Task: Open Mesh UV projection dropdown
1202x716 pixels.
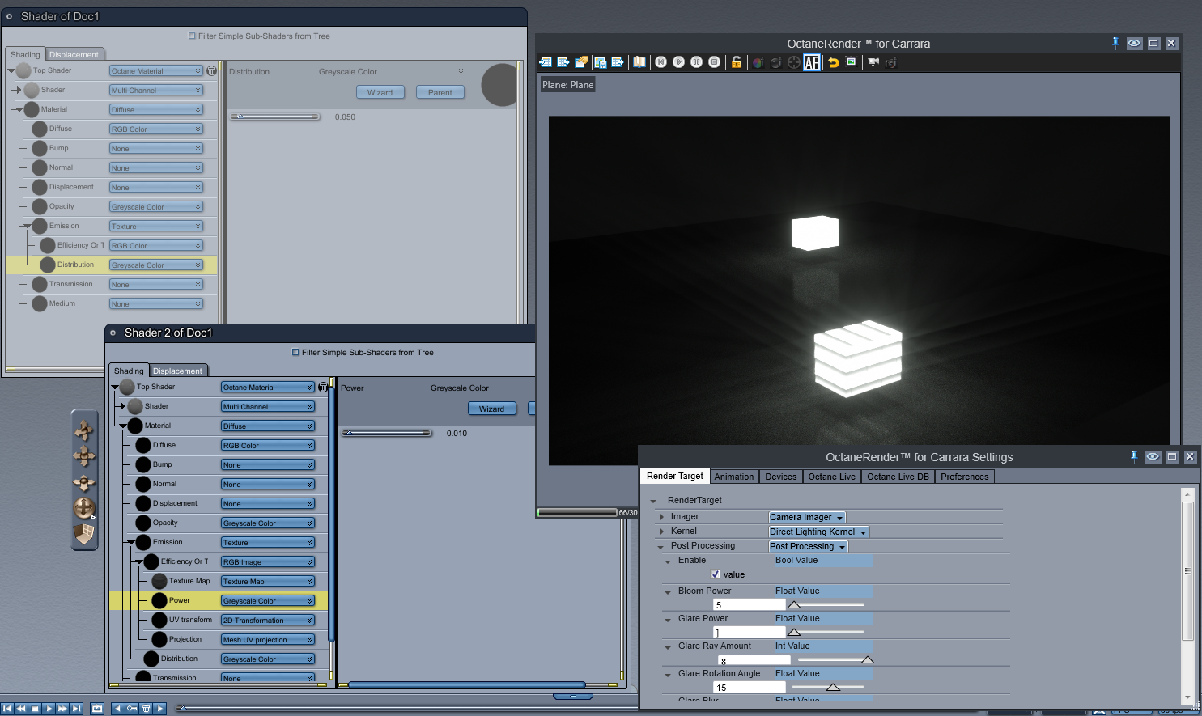Action: 268,640
